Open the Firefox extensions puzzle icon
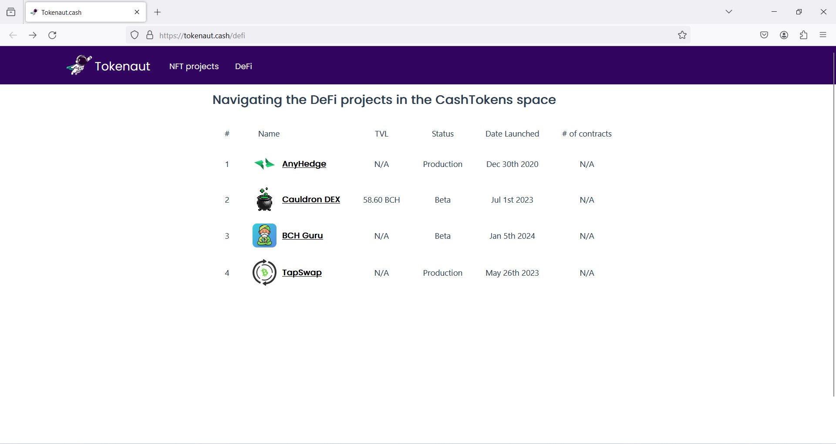The height and width of the screenshot is (444, 836). click(x=804, y=35)
